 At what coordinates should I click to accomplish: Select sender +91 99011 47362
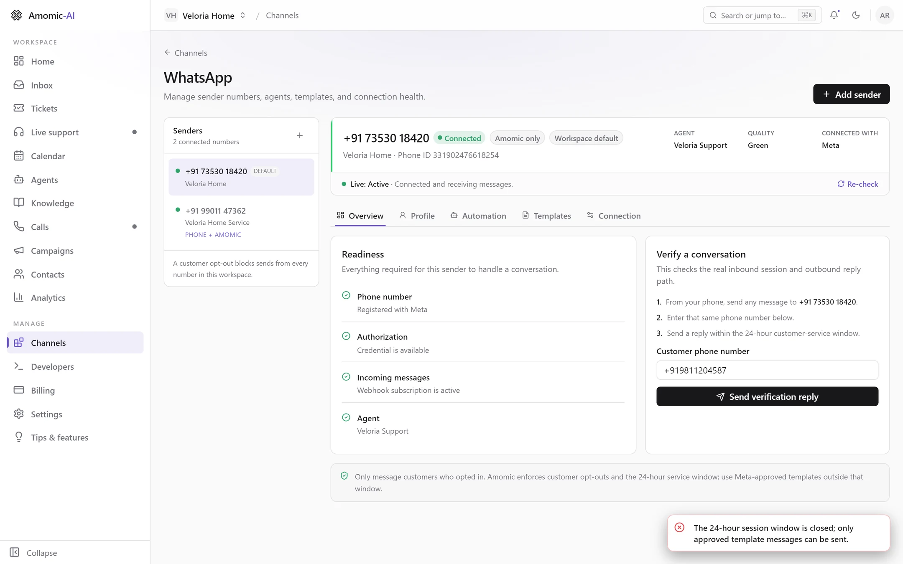(x=241, y=222)
